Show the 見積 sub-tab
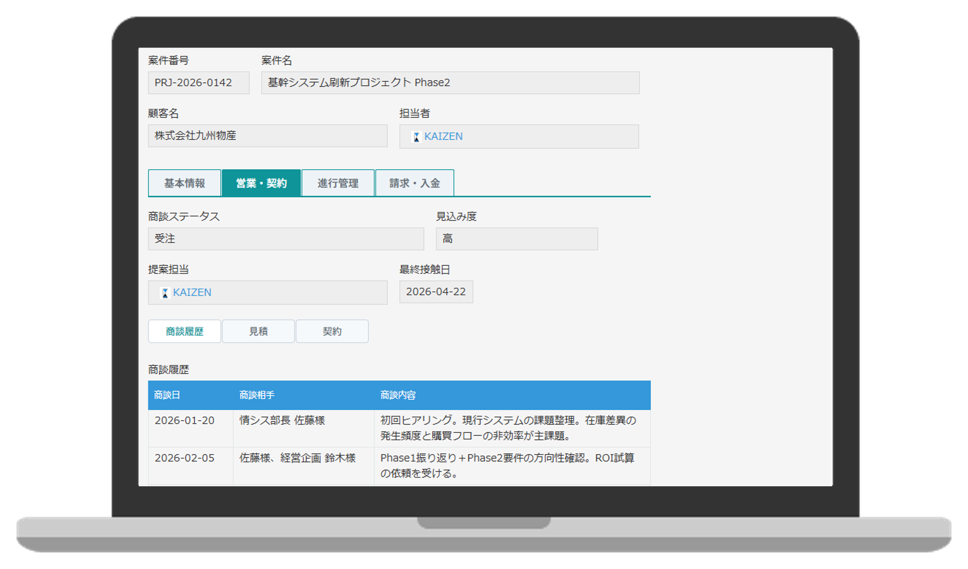The width and height of the screenshot is (968, 569). 258,331
